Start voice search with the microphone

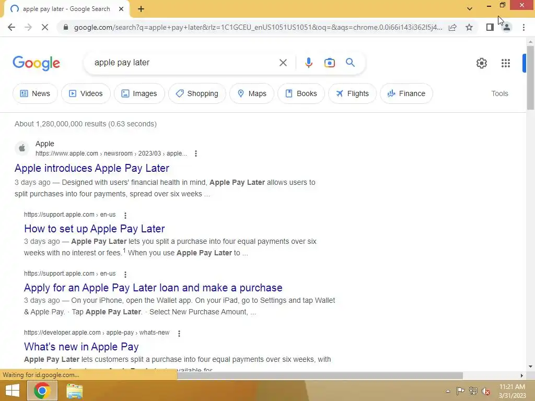(308, 63)
